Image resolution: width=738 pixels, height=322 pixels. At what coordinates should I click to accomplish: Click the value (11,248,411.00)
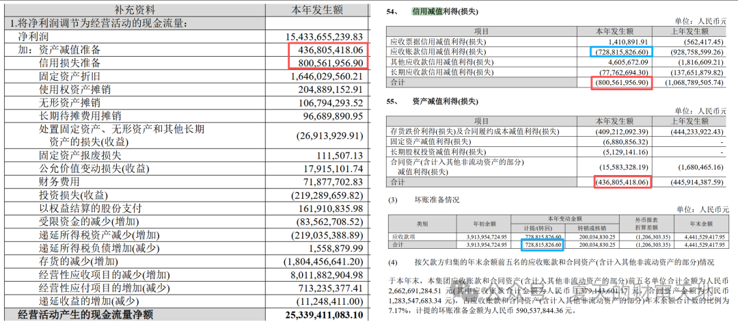(331, 301)
